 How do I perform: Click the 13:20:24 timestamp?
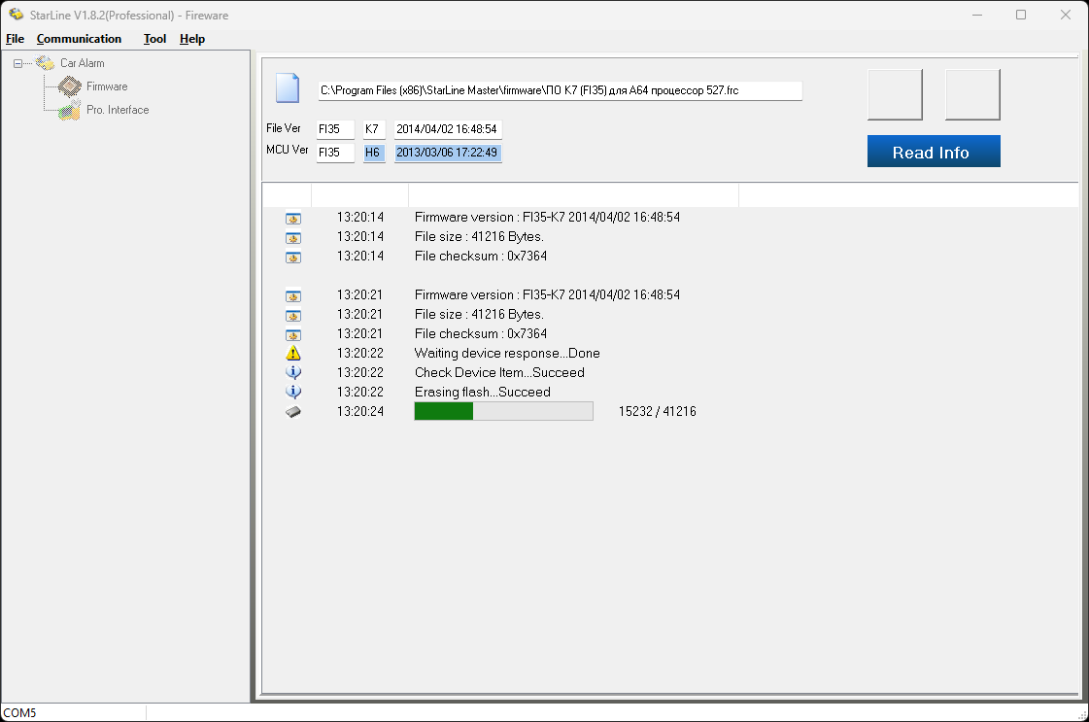coord(359,411)
